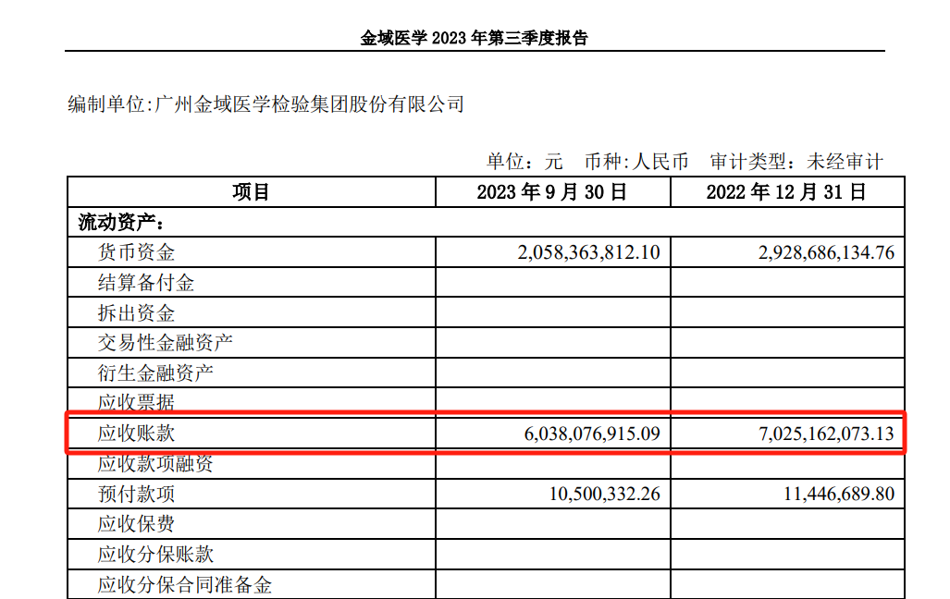Click the highlighted 应收账款 row label
Image resolution: width=950 pixels, height=599 pixels.
(136, 433)
